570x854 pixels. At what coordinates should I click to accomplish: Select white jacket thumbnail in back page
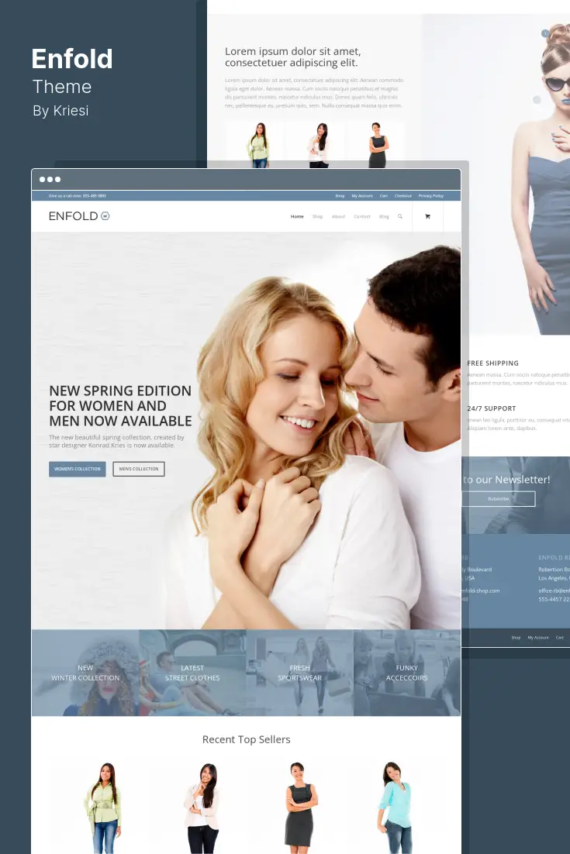tap(319, 145)
